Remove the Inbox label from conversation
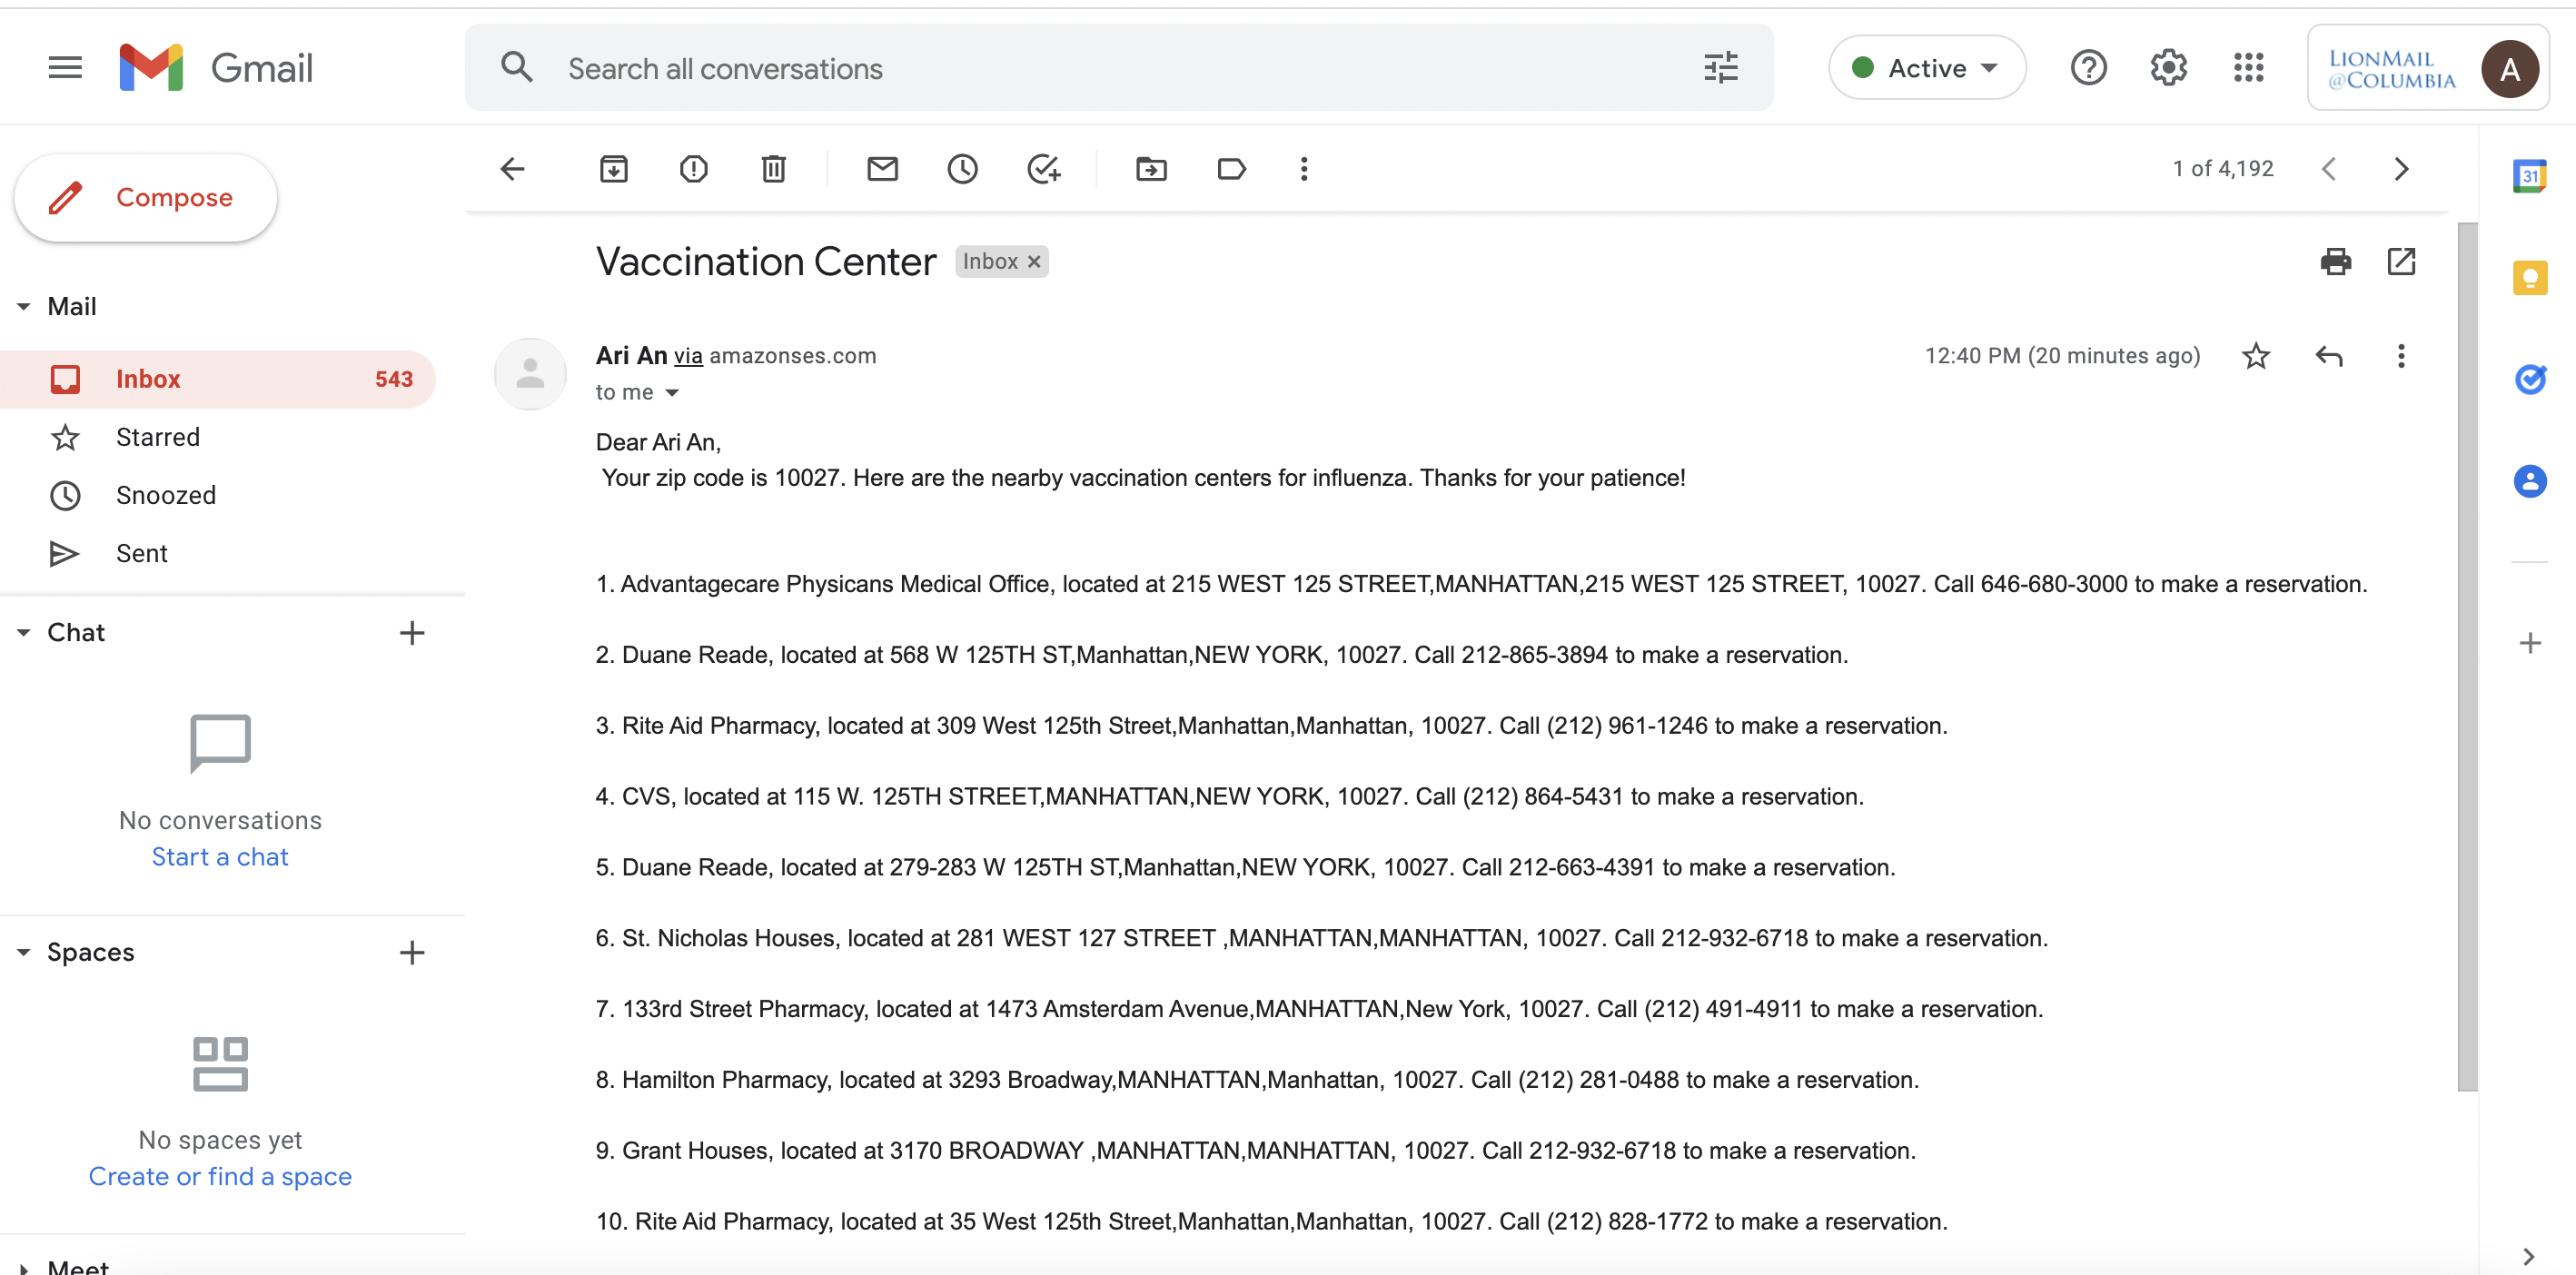This screenshot has width=2576, height=1275. (1034, 262)
